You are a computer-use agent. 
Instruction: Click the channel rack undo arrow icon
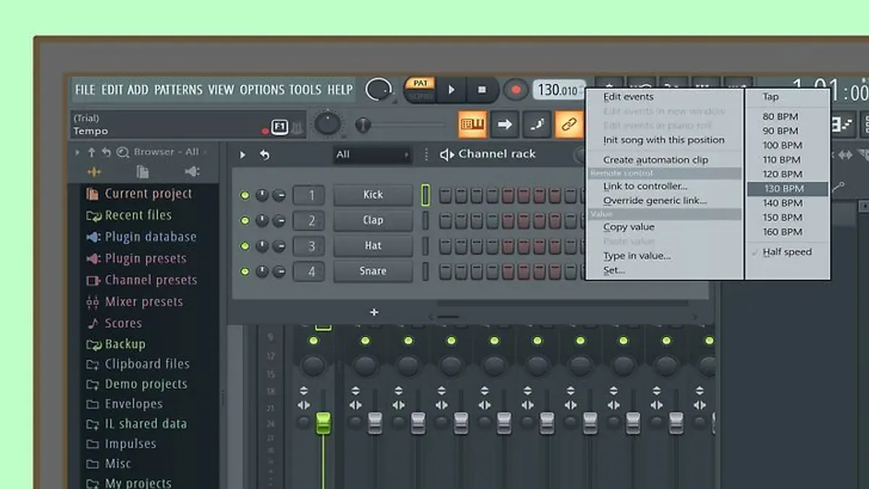264,154
